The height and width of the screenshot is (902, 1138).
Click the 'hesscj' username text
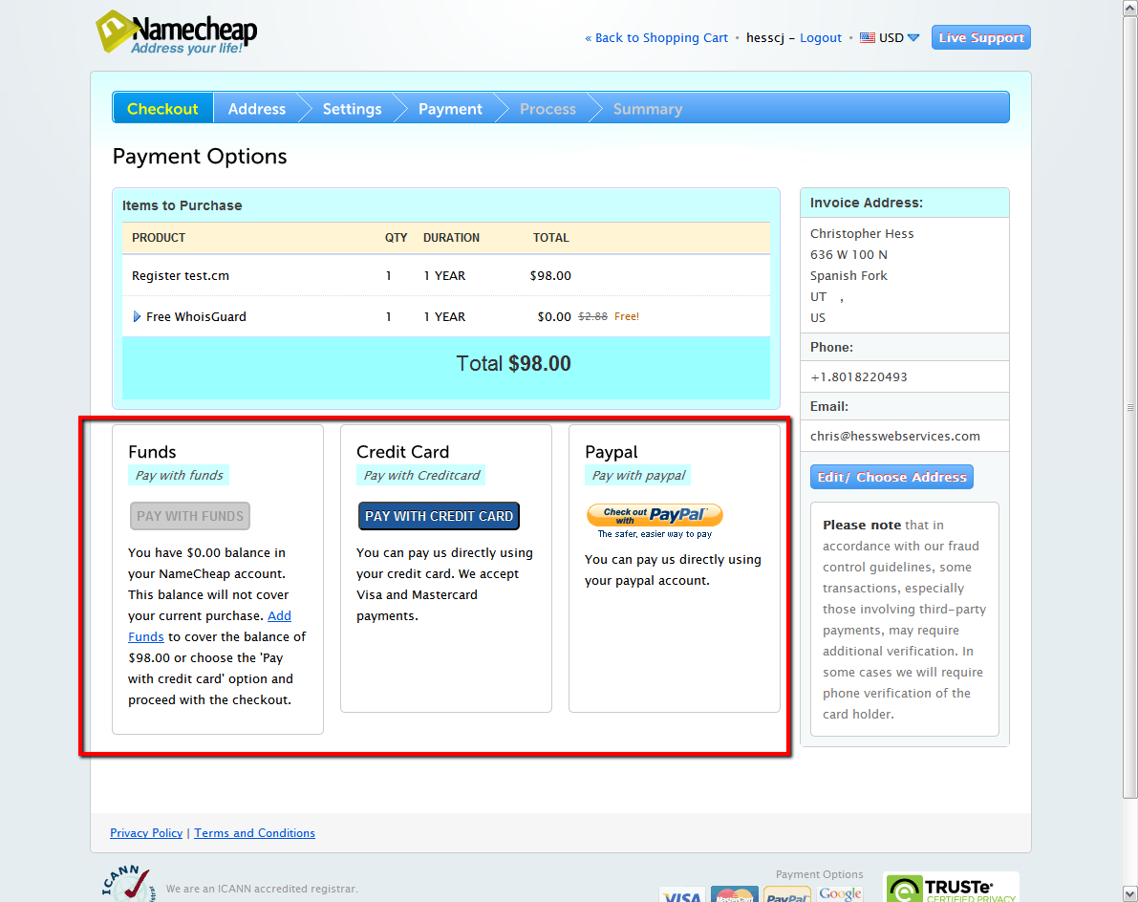[765, 37]
